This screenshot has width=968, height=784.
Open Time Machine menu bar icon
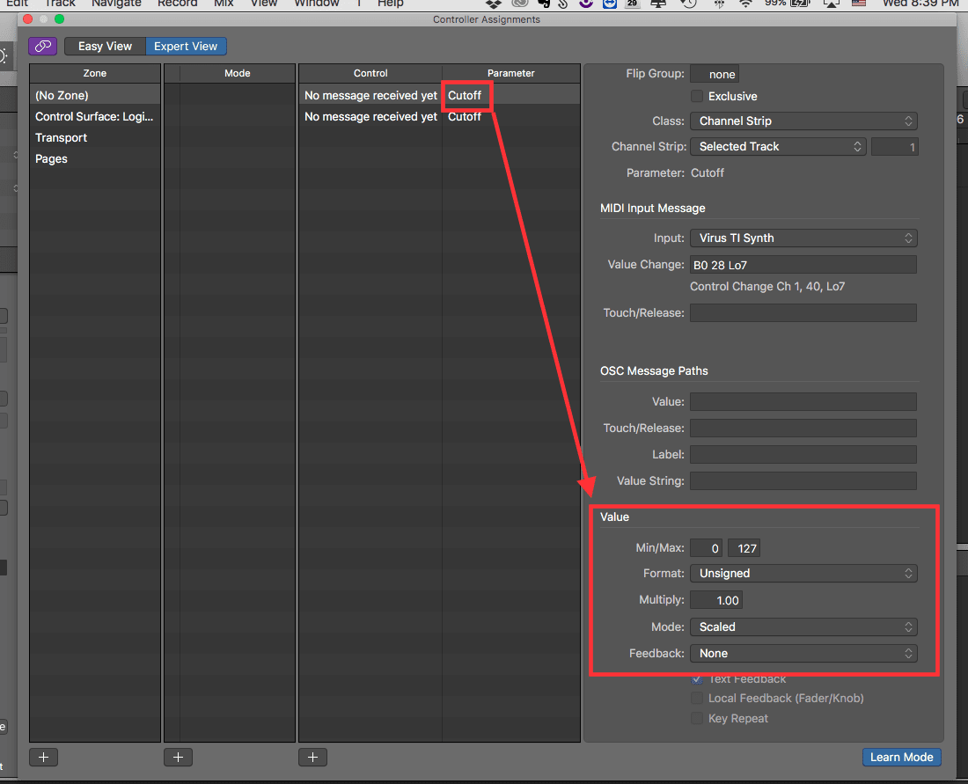[688, 4]
